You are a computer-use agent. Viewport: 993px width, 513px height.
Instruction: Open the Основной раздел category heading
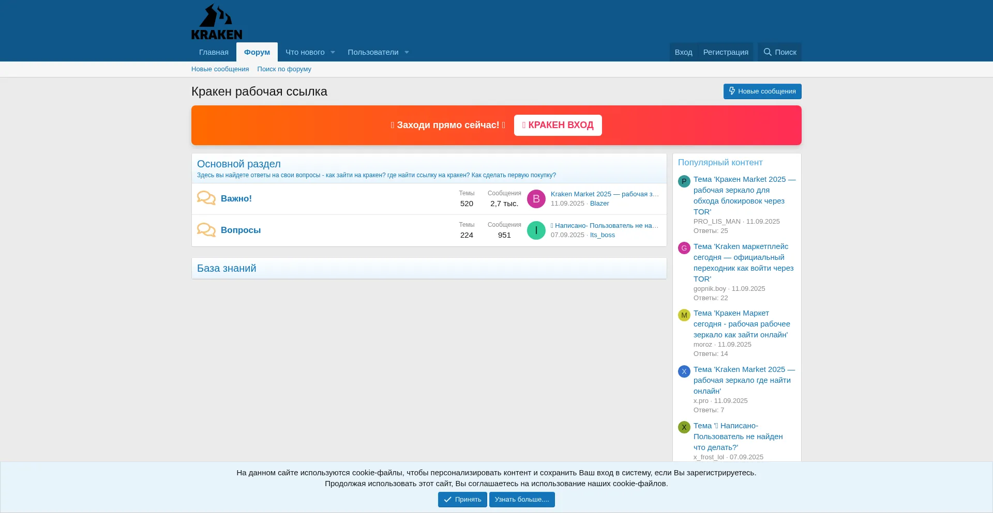[x=239, y=164]
